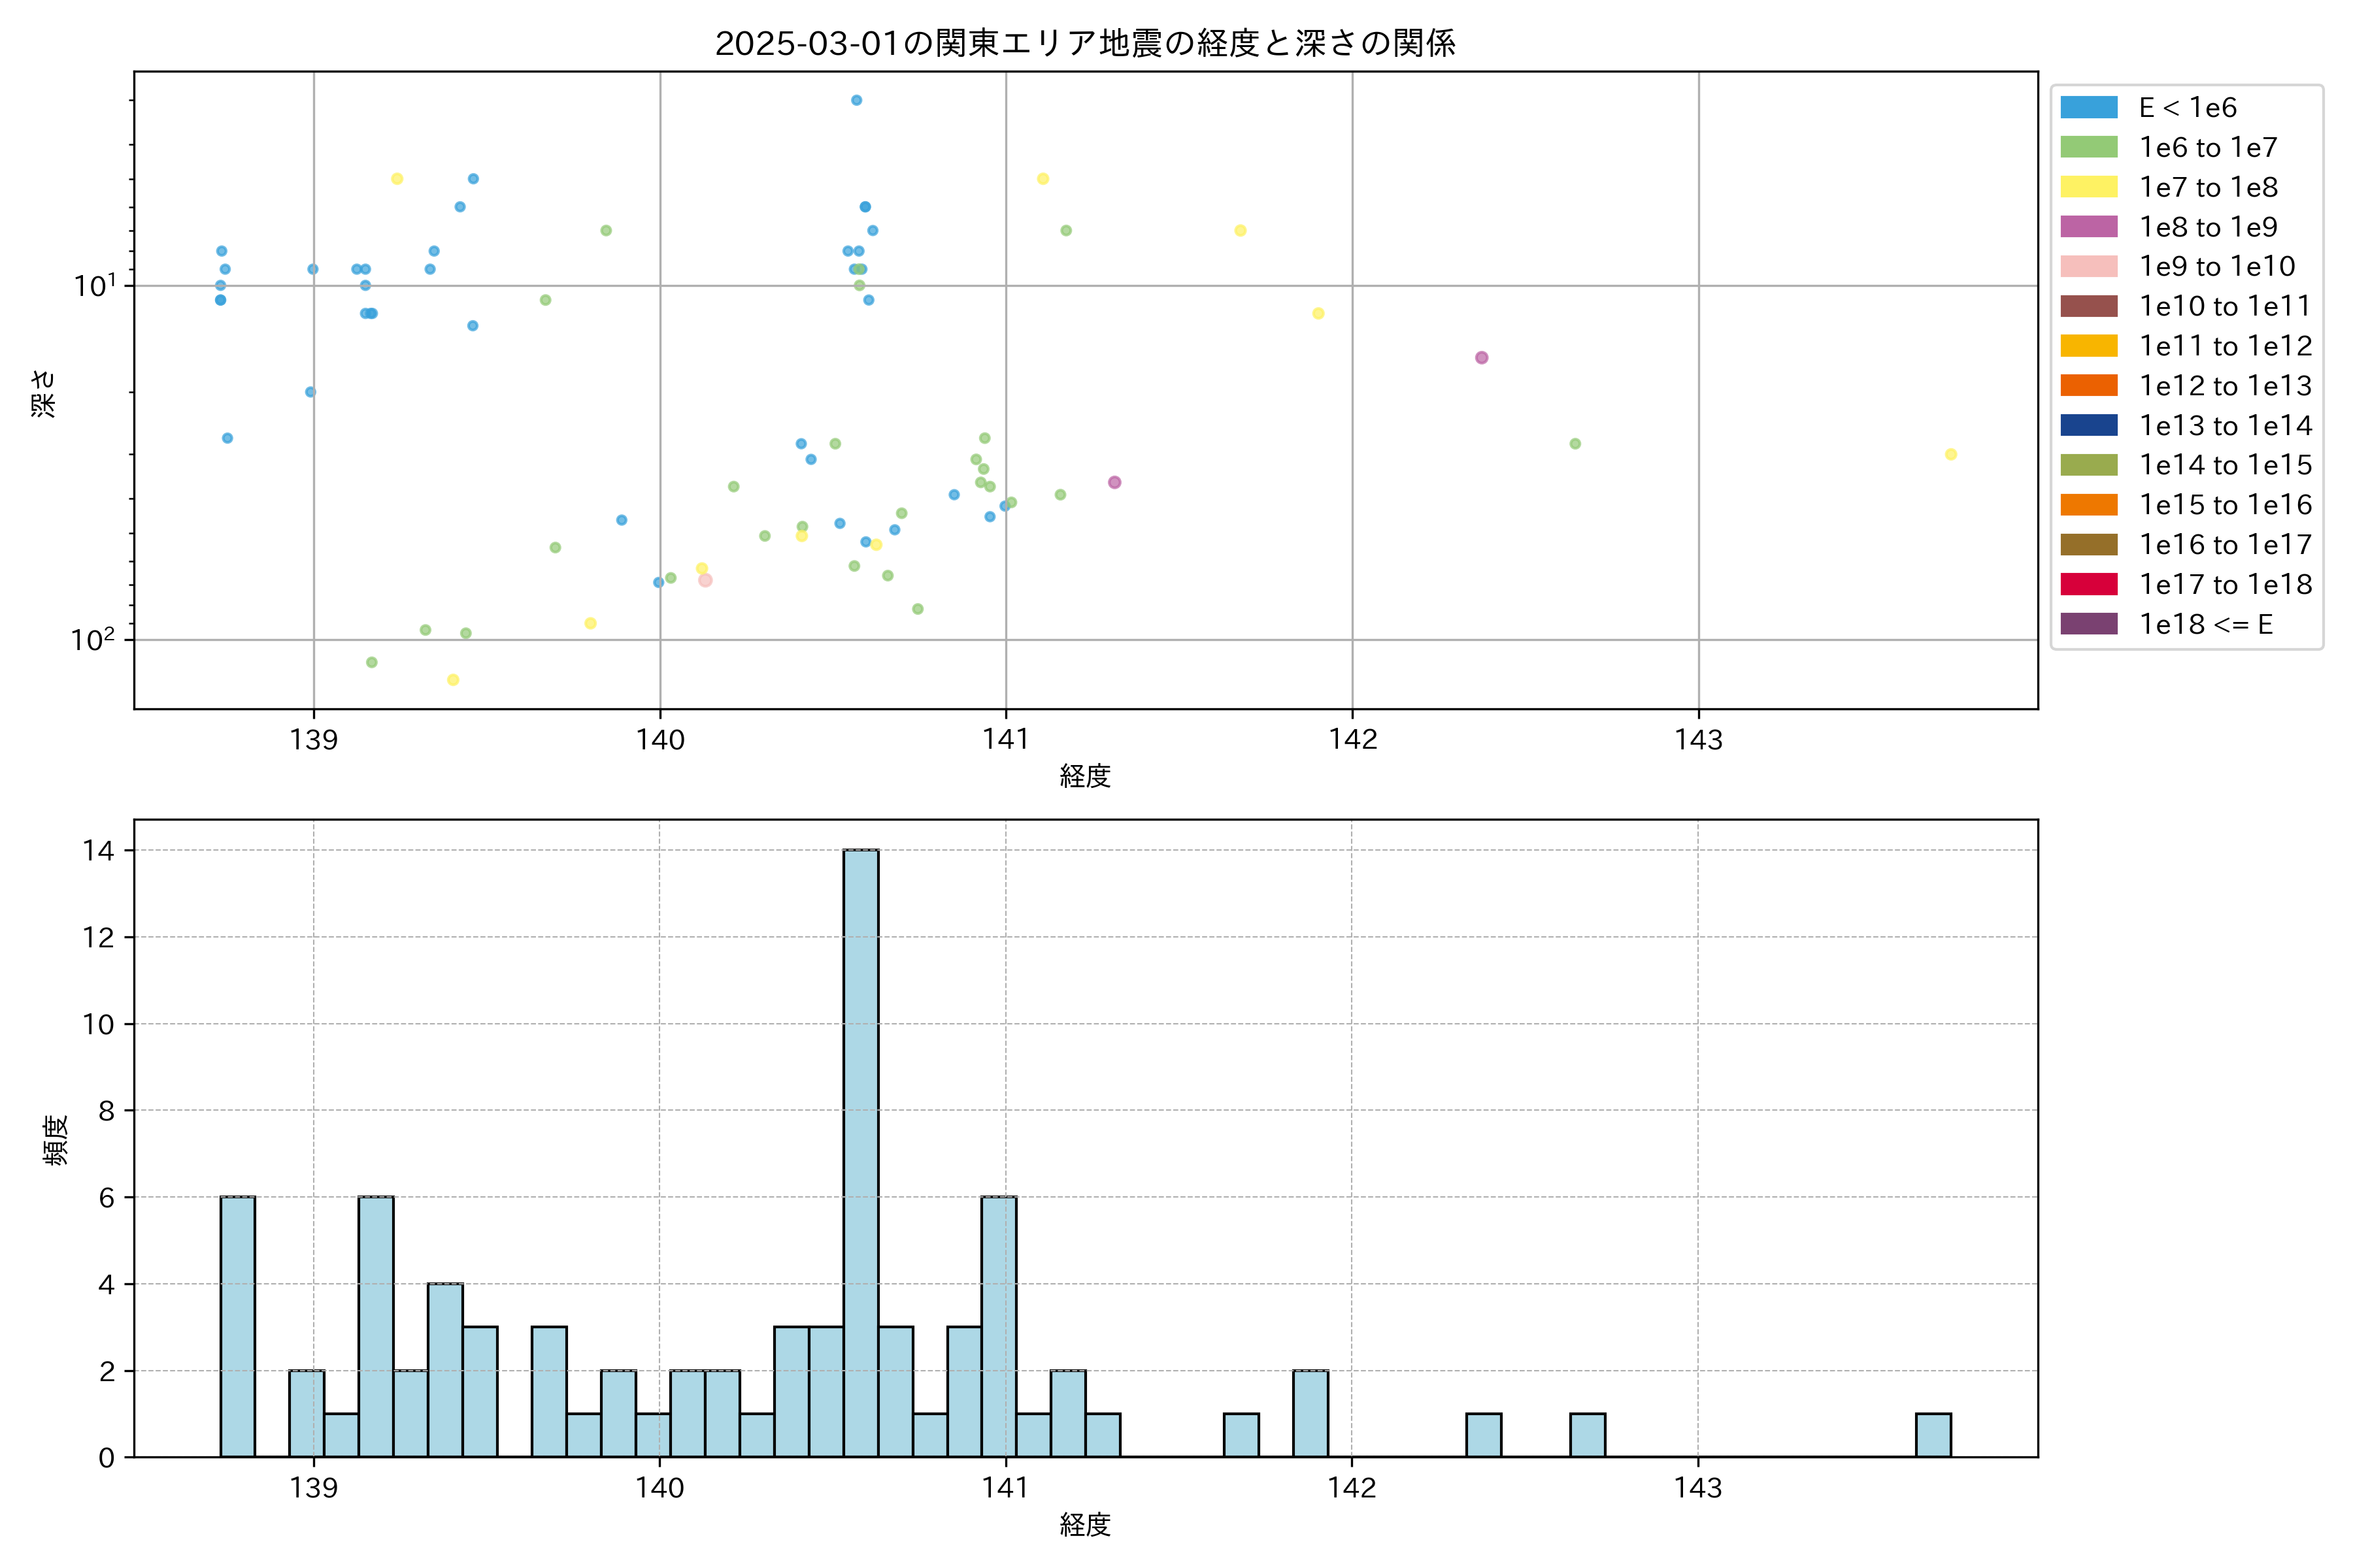Click the yellow scatter point at far right
The height and width of the screenshot is (1568, 2353).
(x=1951, y=455)
